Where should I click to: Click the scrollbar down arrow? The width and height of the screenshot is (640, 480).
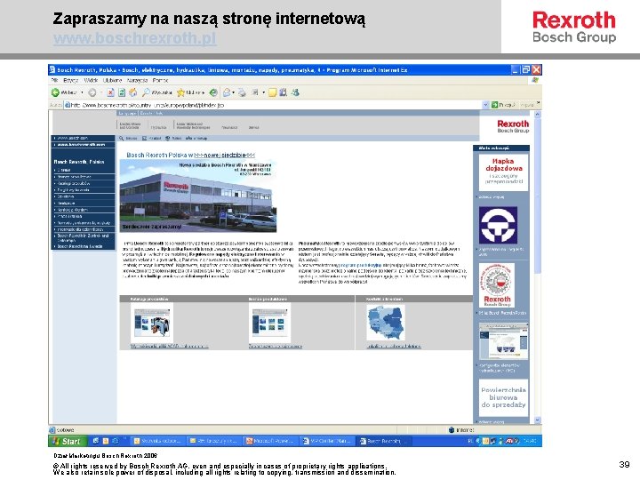537,420
